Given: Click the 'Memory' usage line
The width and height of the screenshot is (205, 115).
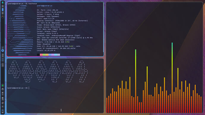Looking at the screenshot, I should 53,42.
